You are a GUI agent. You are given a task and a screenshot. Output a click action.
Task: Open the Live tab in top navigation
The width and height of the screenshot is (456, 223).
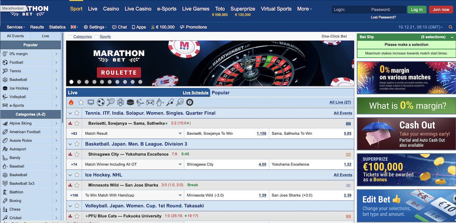(93, 9)
